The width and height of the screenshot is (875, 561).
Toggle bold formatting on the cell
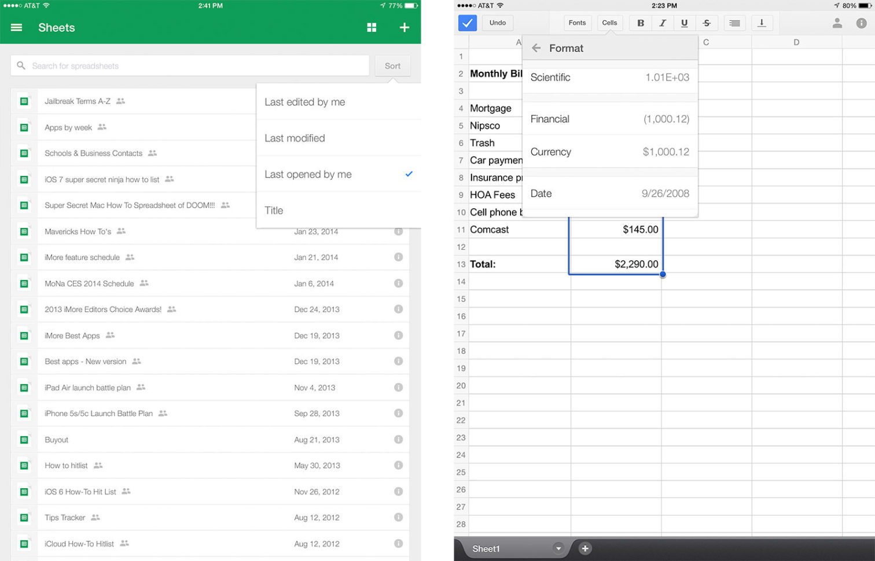pos(640,23)
